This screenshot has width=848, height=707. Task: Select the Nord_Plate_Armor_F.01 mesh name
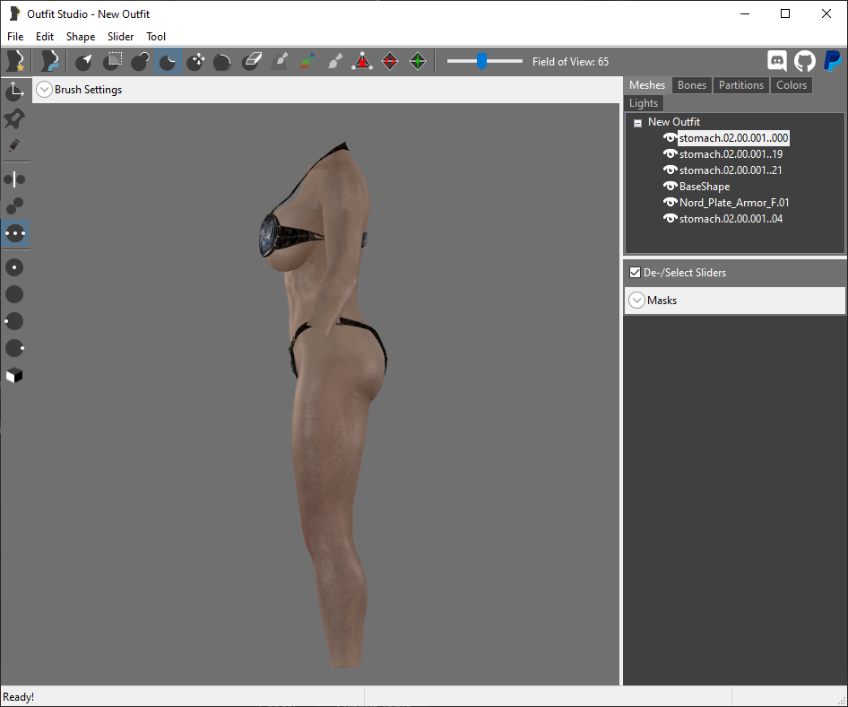click(734, 202)
